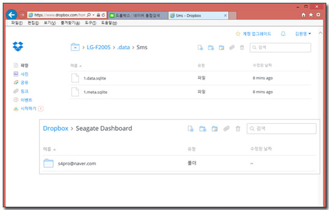
Task: Open the s4pro@naver.com folder
Action: (x=77, y=163)
